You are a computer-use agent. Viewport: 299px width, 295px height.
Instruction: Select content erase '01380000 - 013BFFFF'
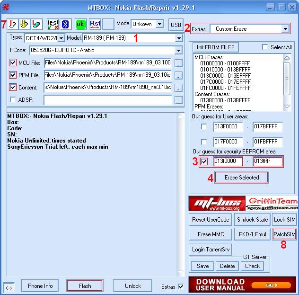[x=225, y=100]
